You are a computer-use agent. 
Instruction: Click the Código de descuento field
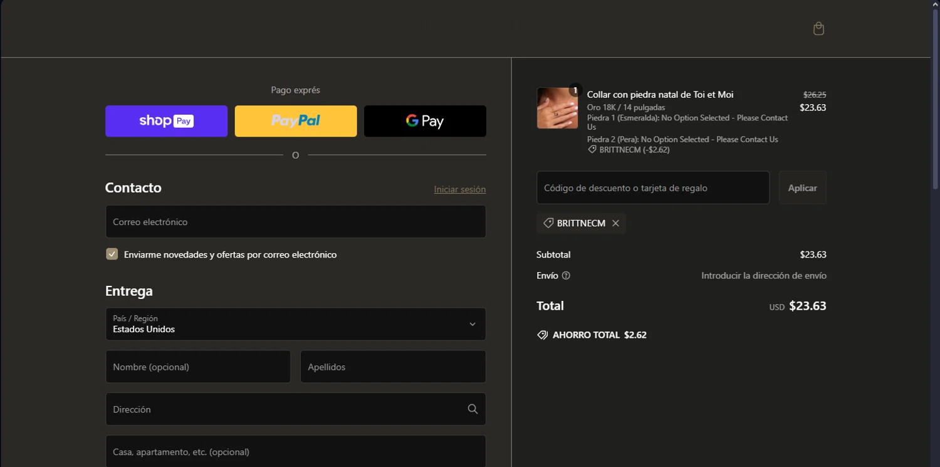tap(653, 187)
